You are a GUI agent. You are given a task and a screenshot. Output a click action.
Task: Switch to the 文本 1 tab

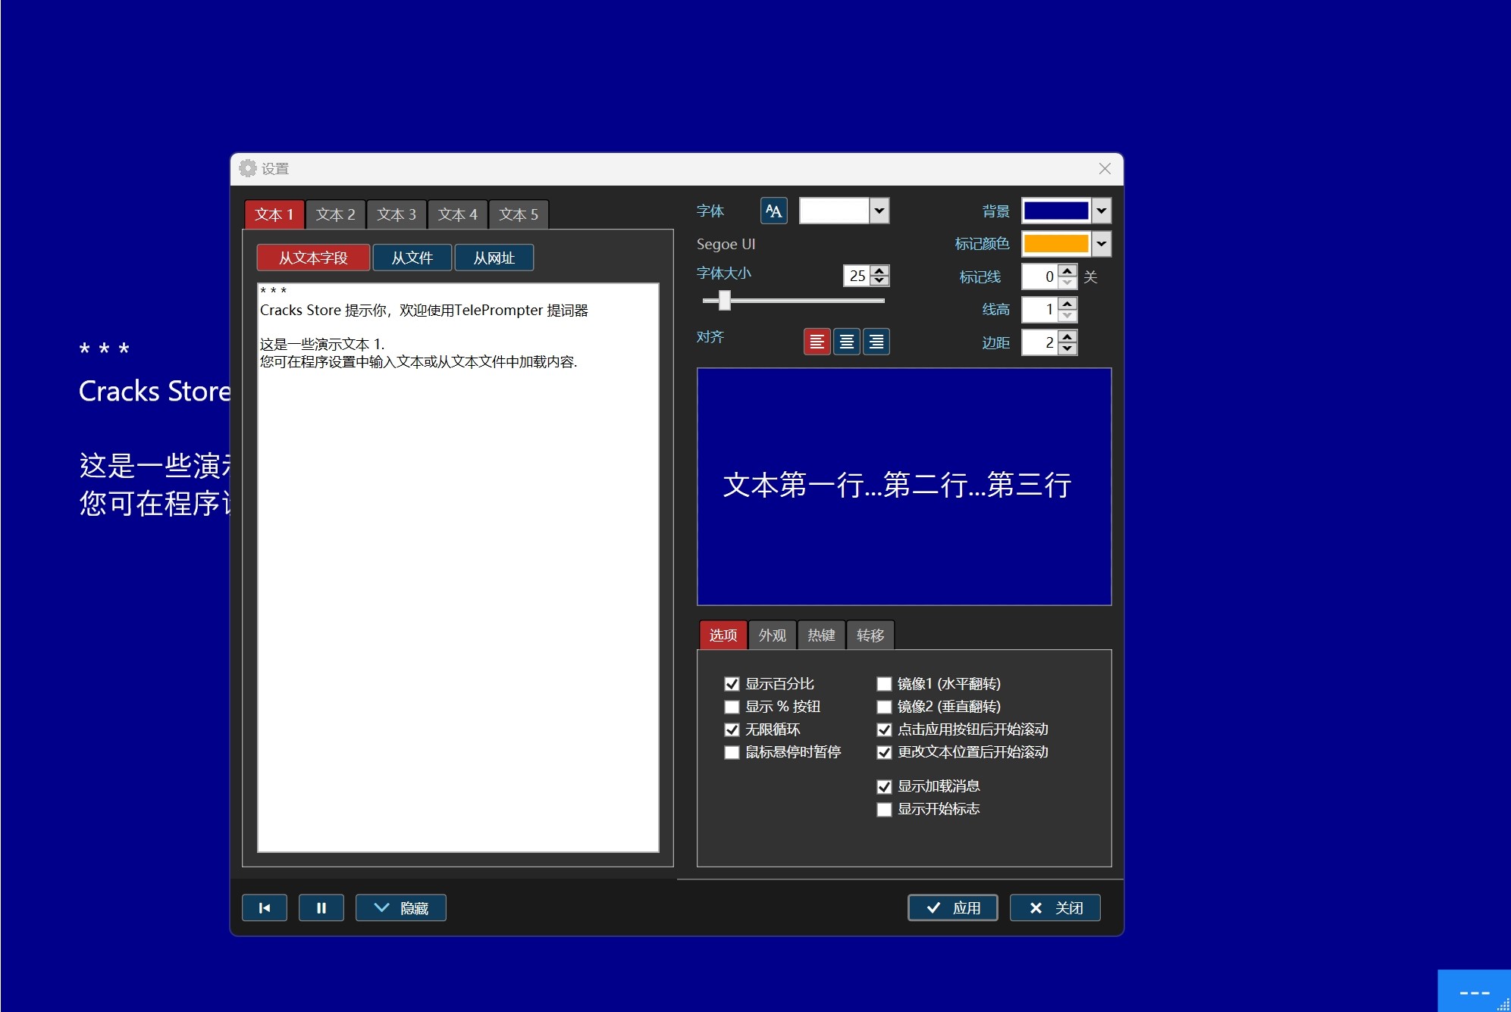(x=274, y=214)
